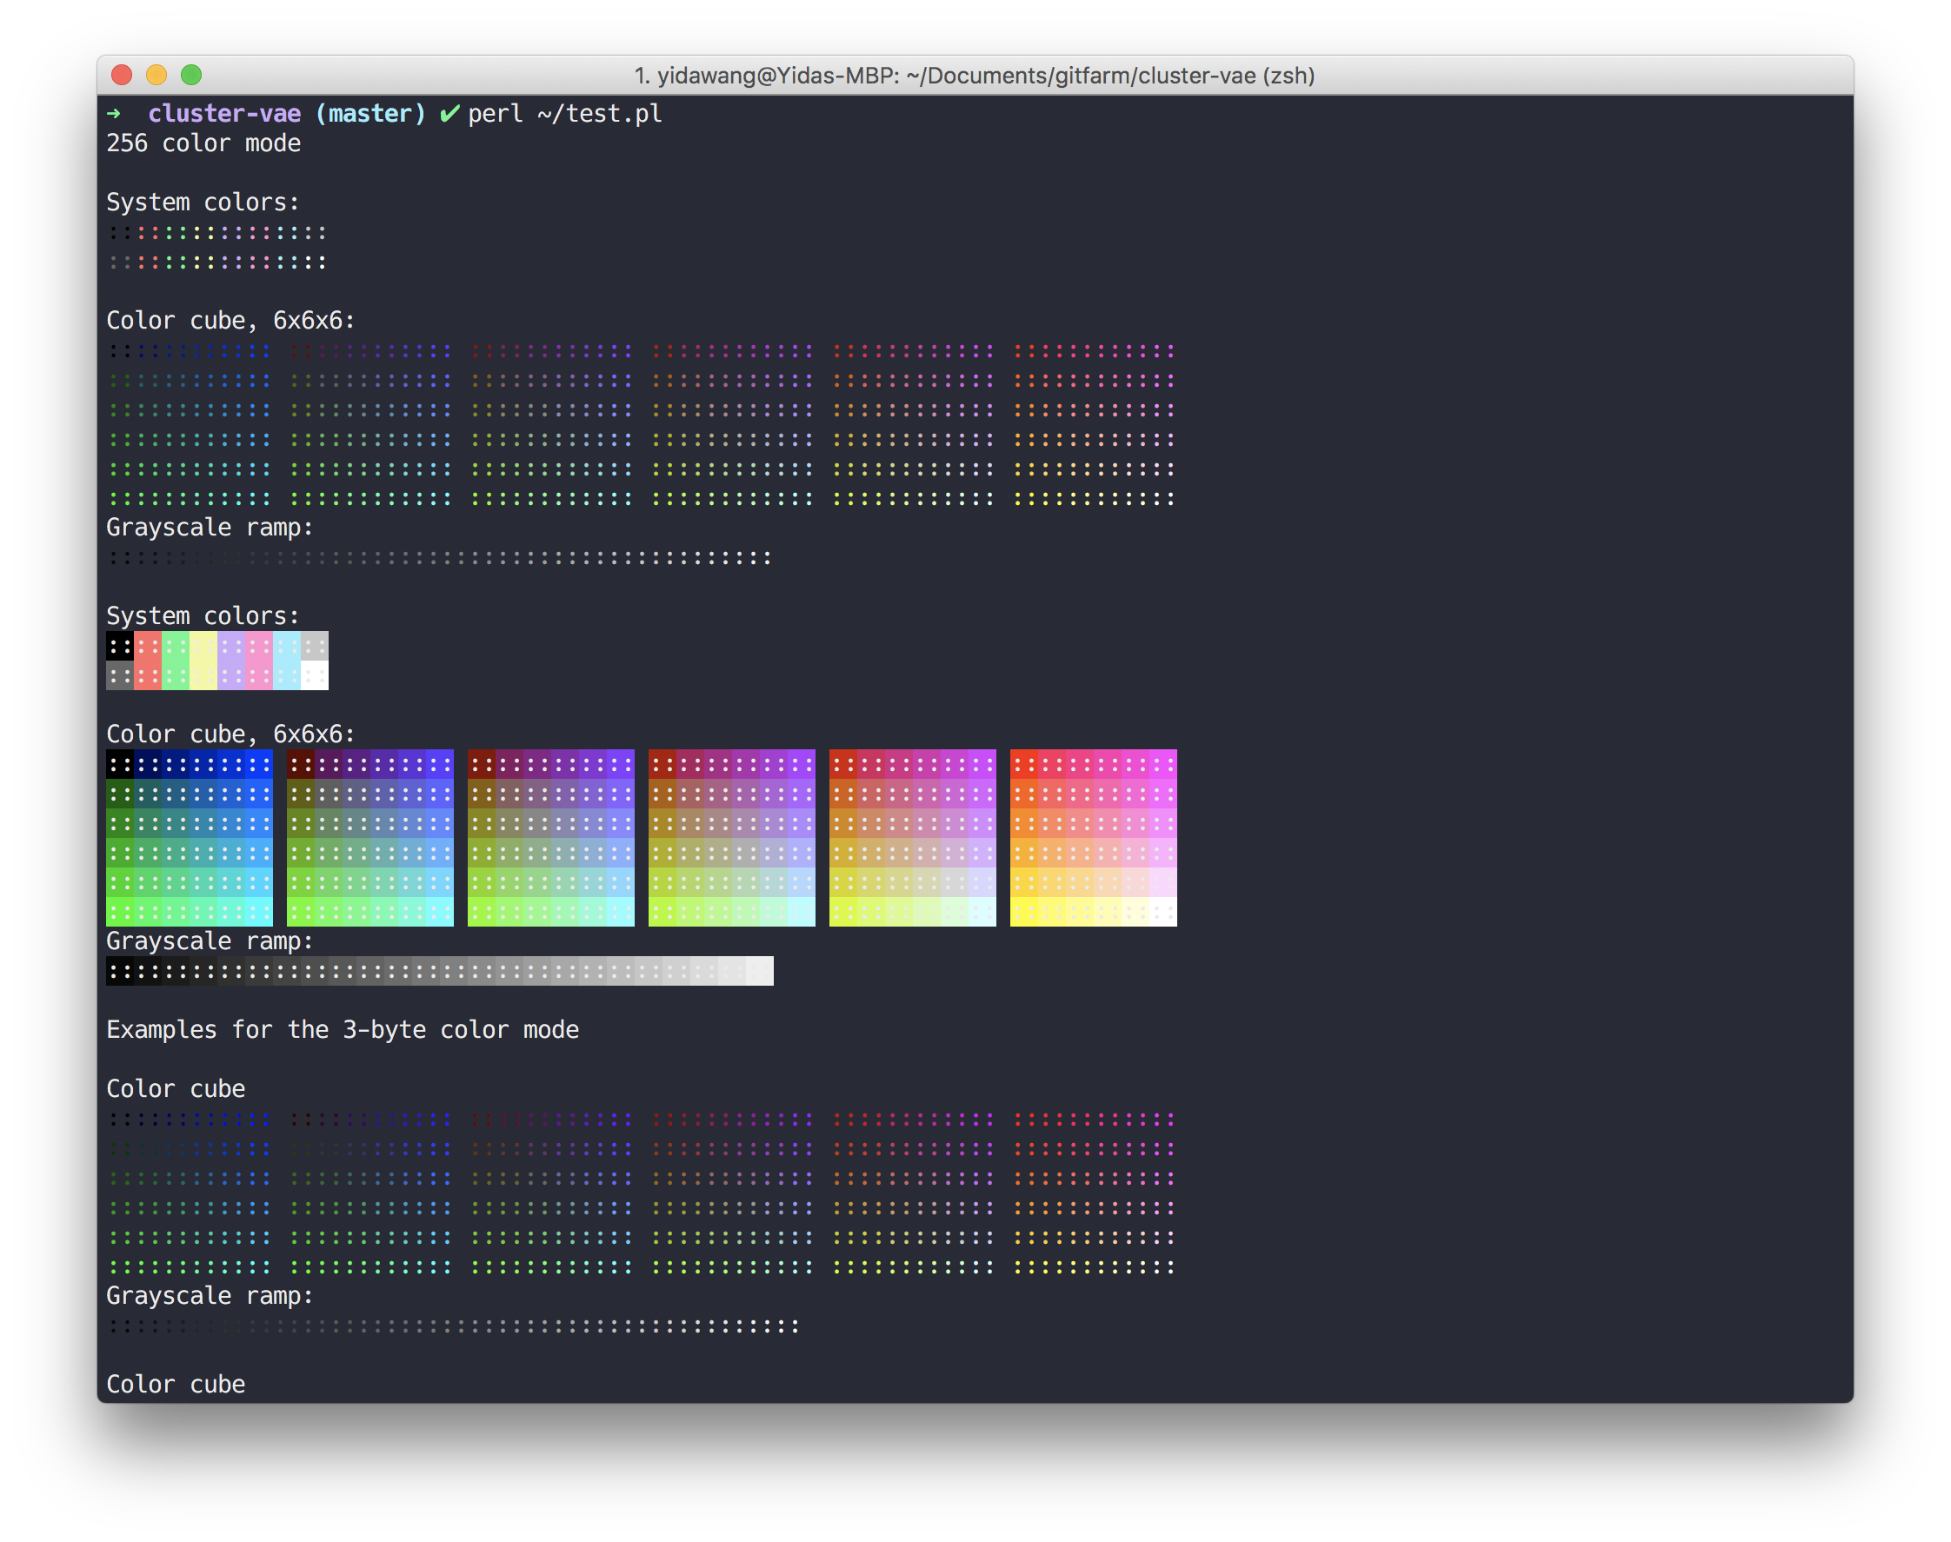1951x1542 pixels.
Task: Click the final 'Color cube' label at the bottom
Action: pyautogui.click(x=175, y=1383)
